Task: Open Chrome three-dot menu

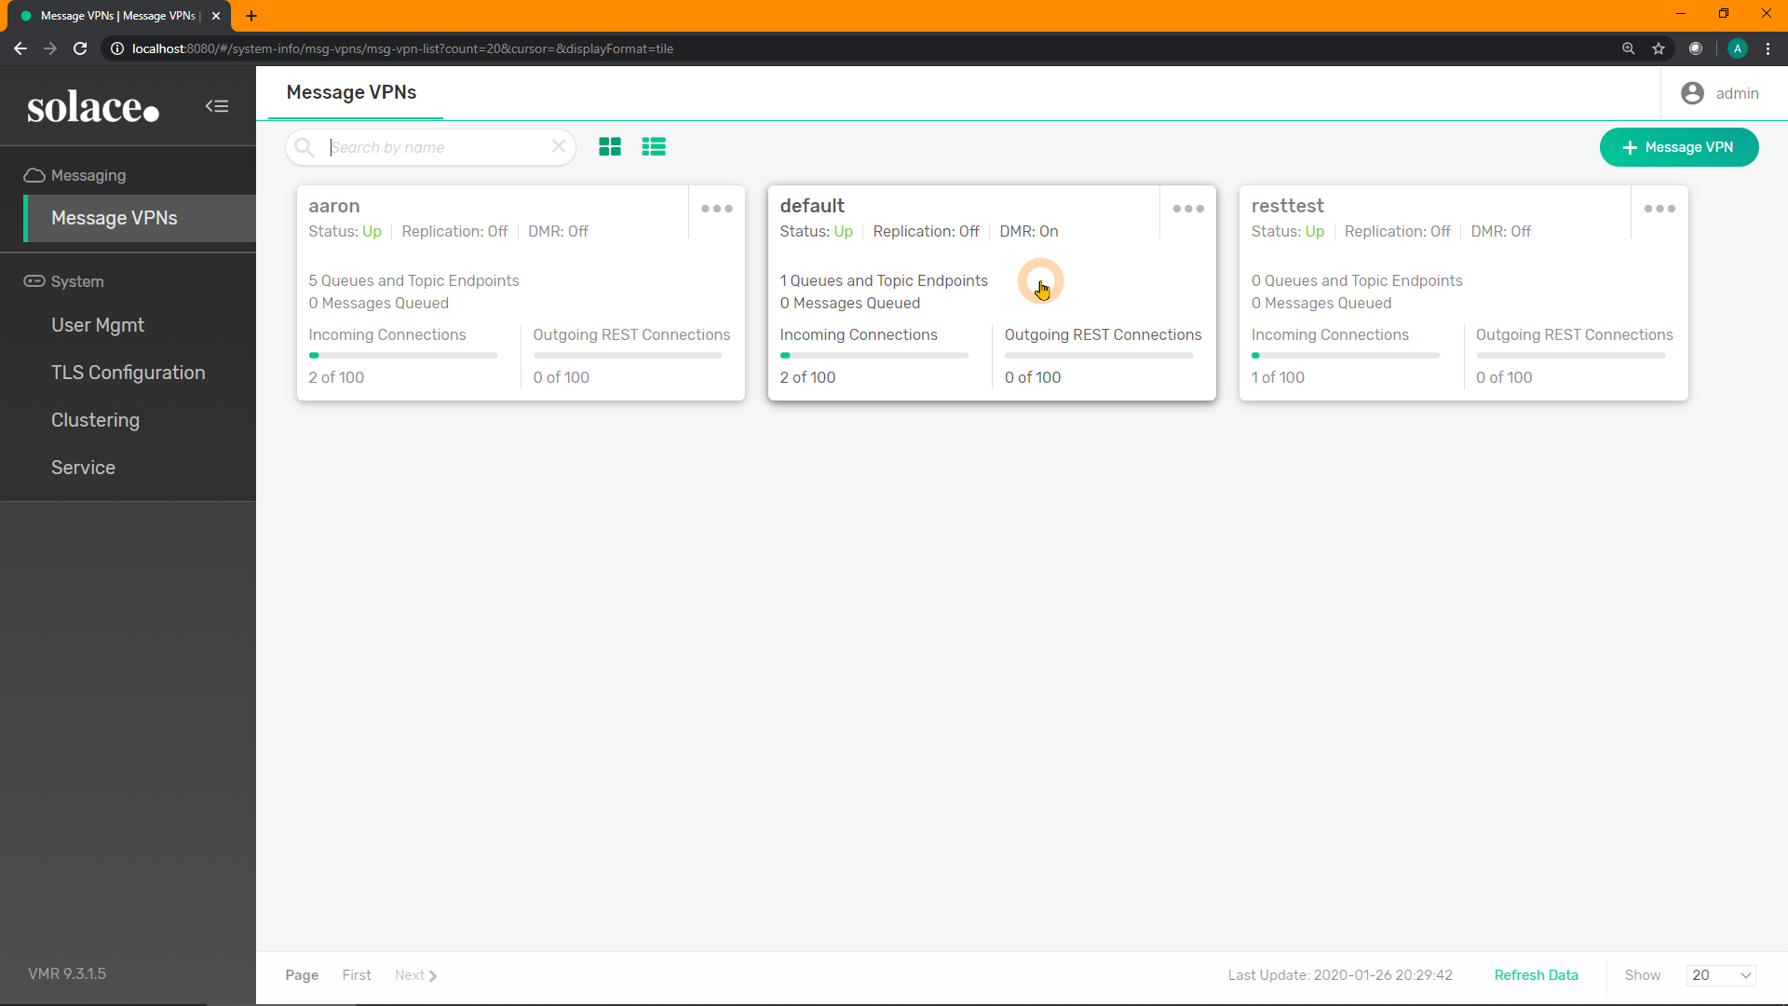Action: coord(1768,48)
